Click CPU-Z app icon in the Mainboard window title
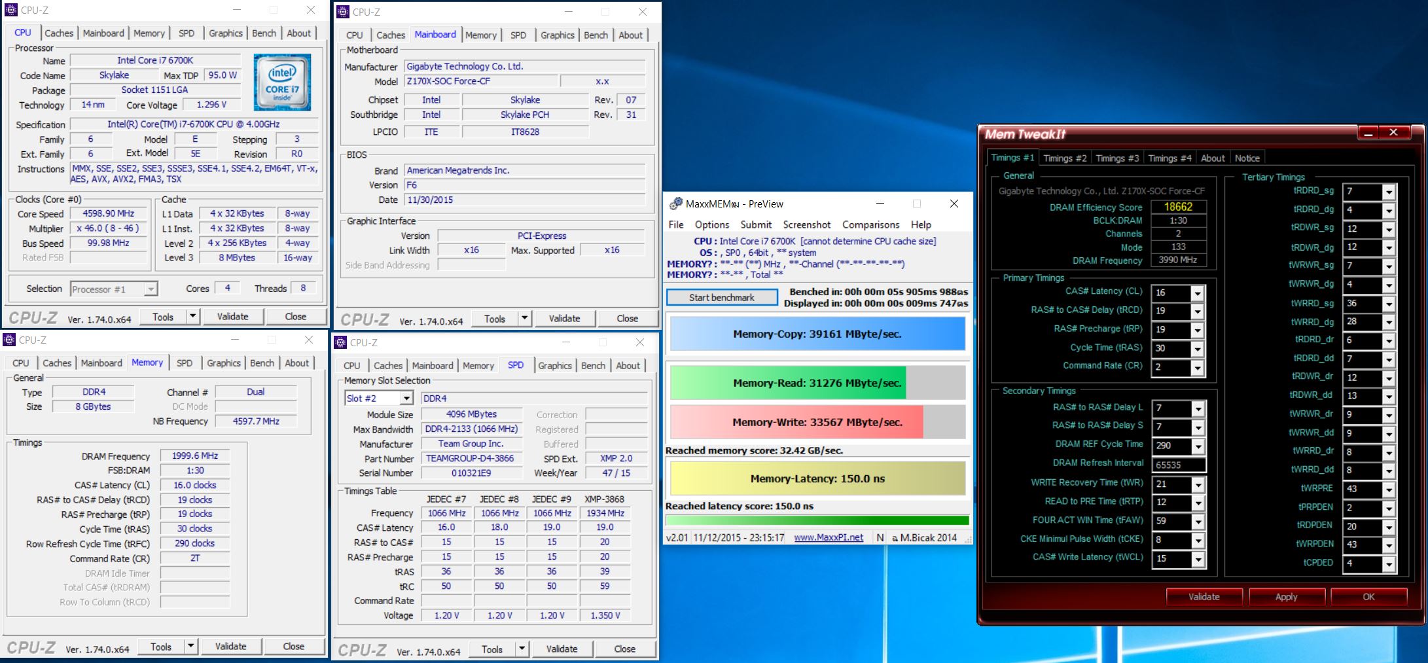The image size is (1428, 663). 343,12
